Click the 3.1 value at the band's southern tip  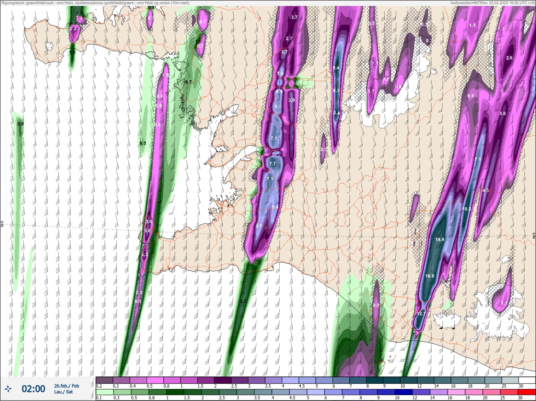tap(259, 226)
